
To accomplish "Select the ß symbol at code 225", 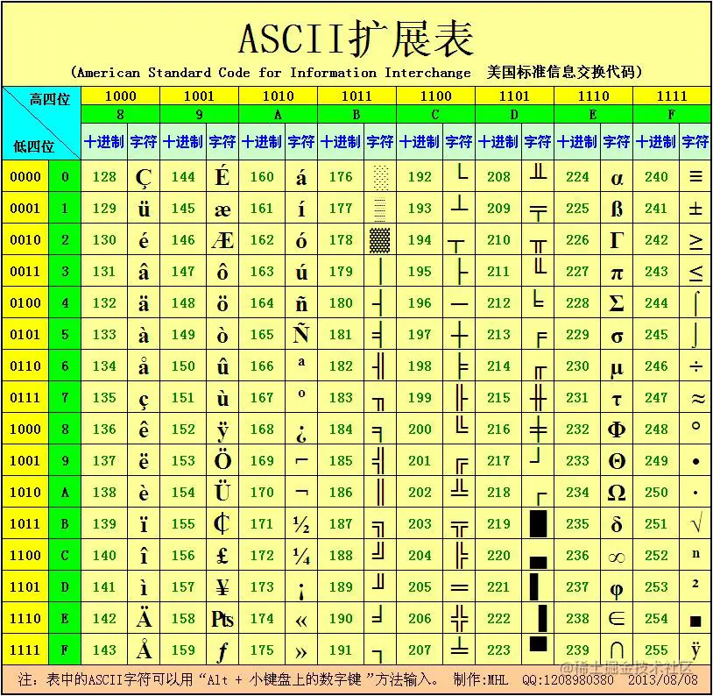I will (x=616, y=208).
